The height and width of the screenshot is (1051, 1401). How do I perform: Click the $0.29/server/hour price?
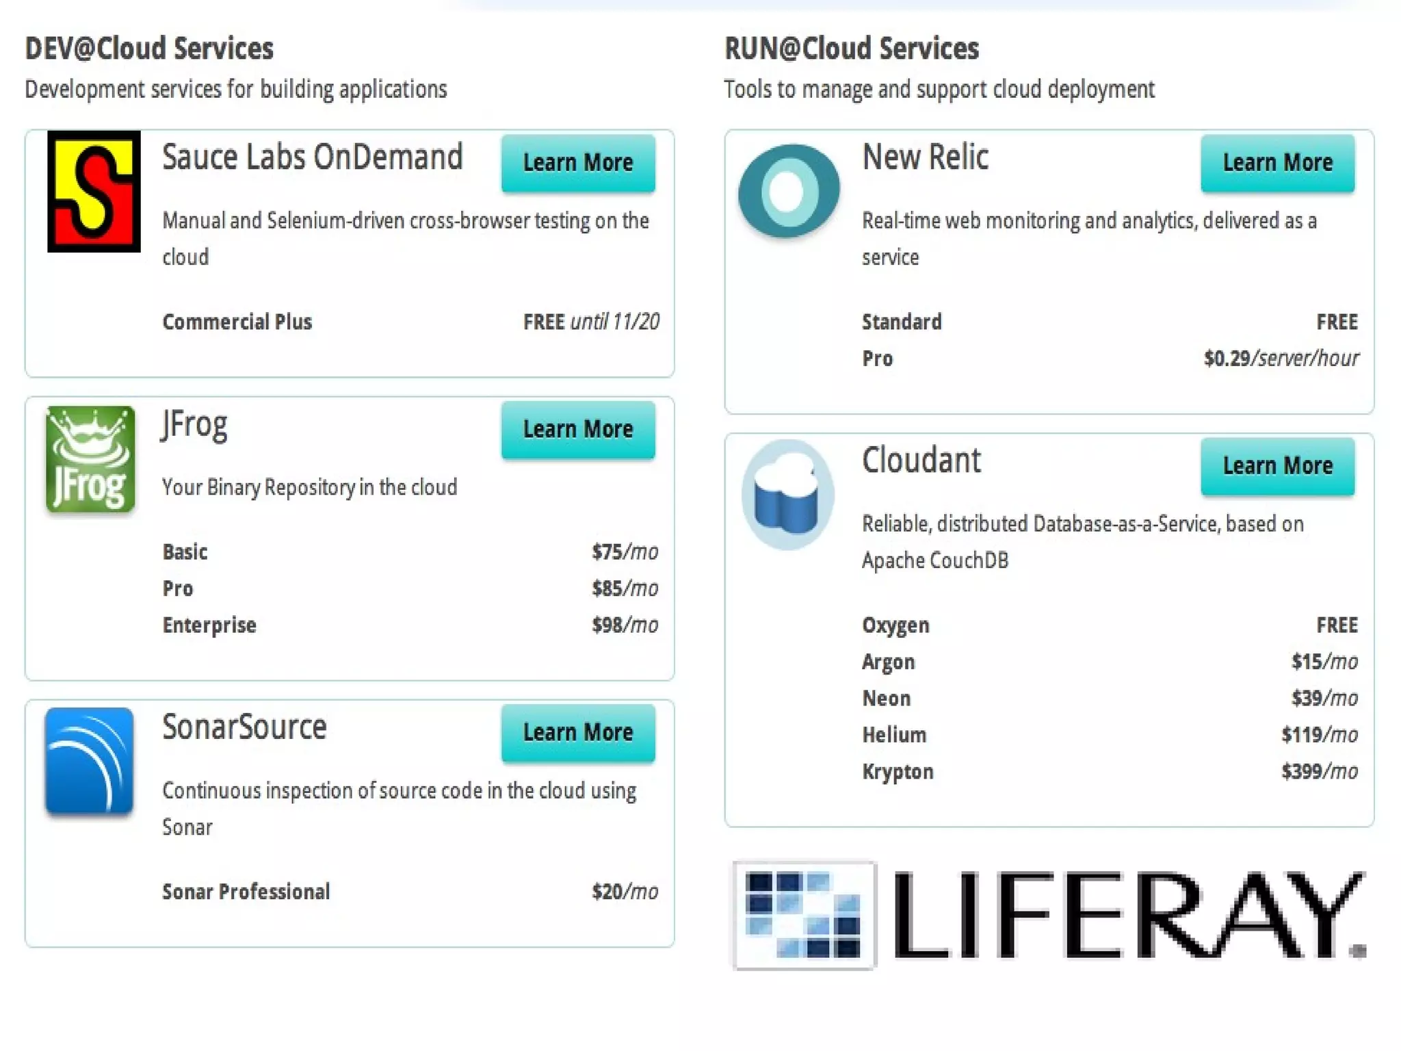[1281, 359]
